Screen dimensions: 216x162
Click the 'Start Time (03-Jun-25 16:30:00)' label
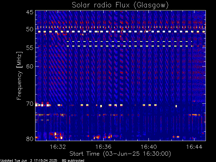(x=120, y=154)
